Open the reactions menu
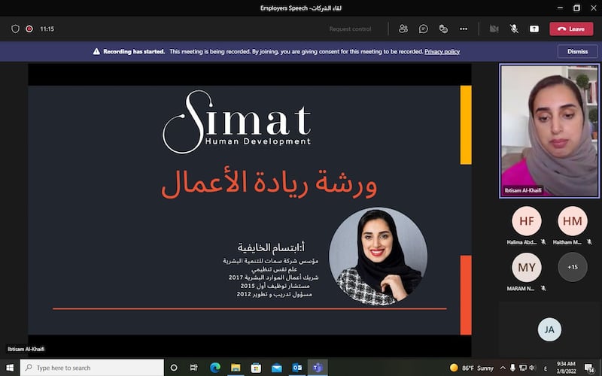 click(x=443, y=29)
